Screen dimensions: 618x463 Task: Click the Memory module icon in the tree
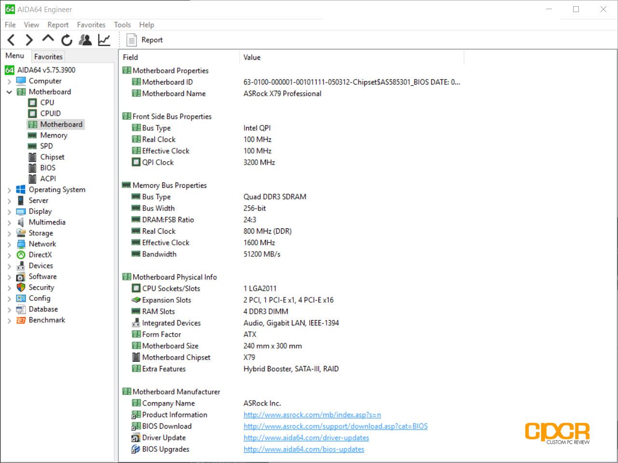[x=32, y=135]
